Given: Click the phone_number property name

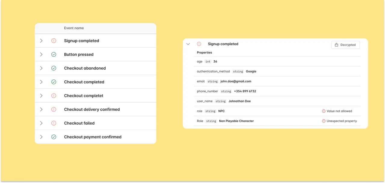Looking at the screenshot, I should [x=208, y=91].
